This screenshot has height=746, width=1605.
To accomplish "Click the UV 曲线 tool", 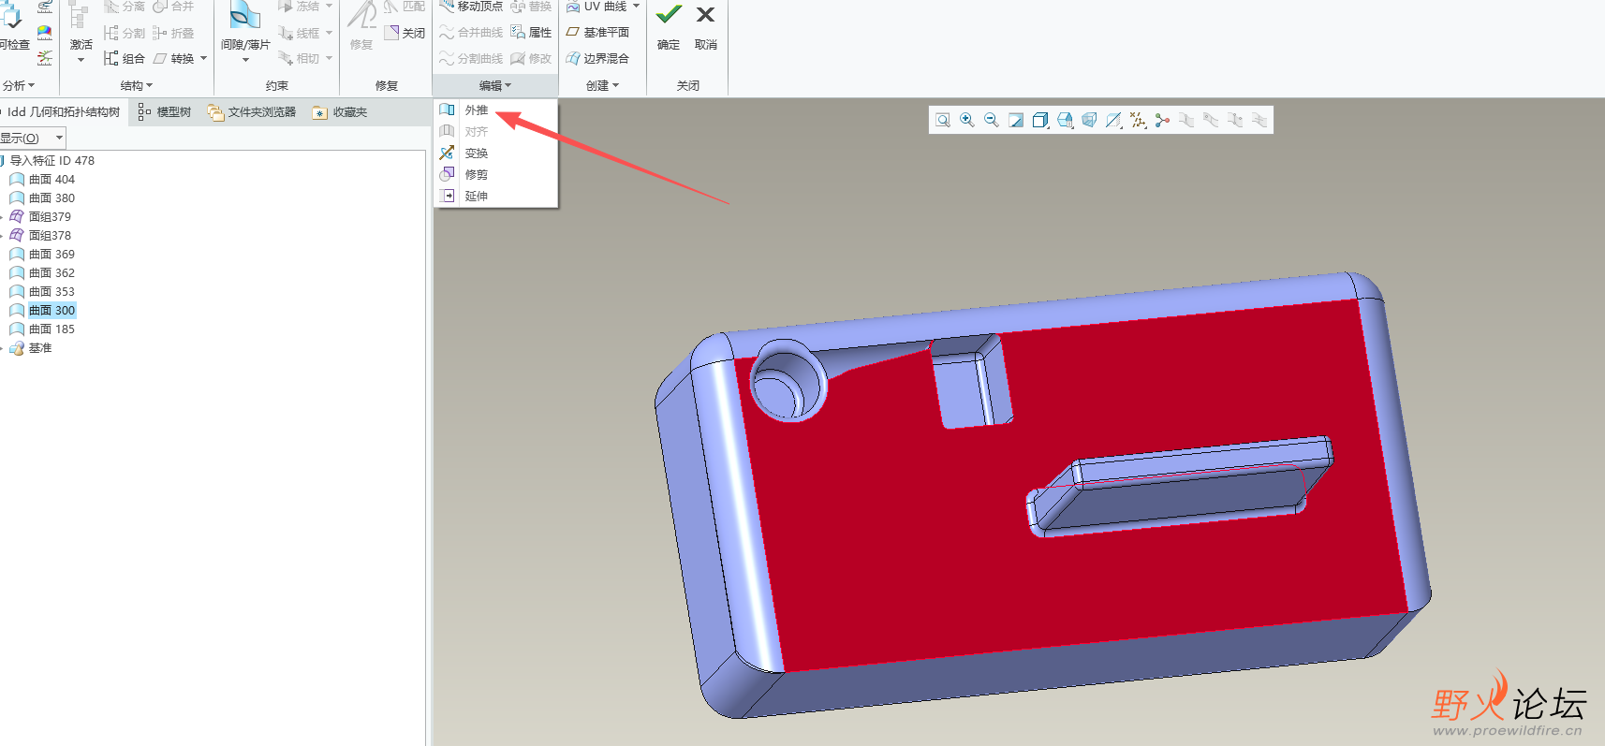I will click(597, 7).
